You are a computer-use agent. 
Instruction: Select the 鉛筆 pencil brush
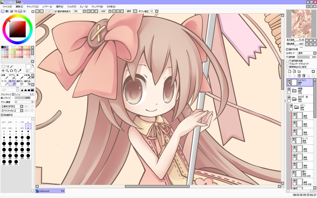[5, 77]
